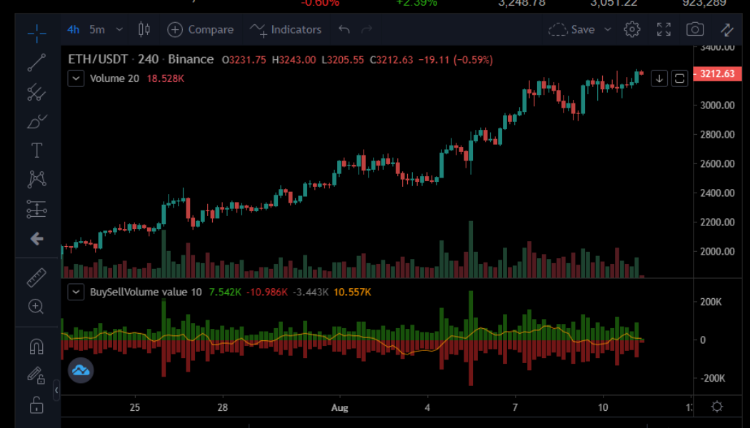This screenshot has height=428, width=750.
Task: Collapse the BuySellVolume indicator pane
Action: (x=76, y=292)
